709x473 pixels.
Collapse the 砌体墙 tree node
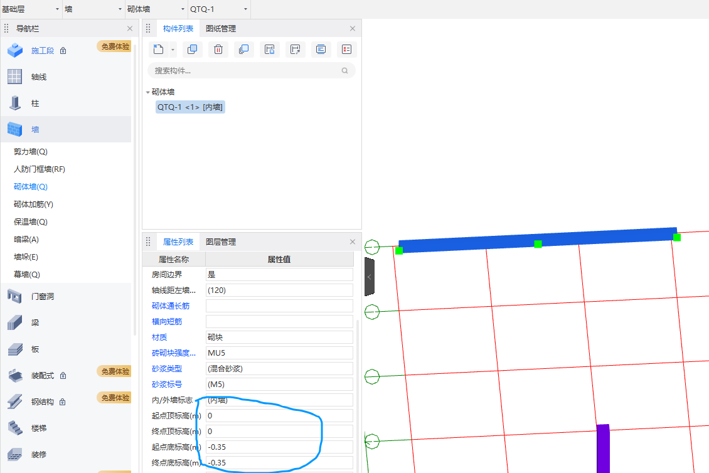[148, 92]
